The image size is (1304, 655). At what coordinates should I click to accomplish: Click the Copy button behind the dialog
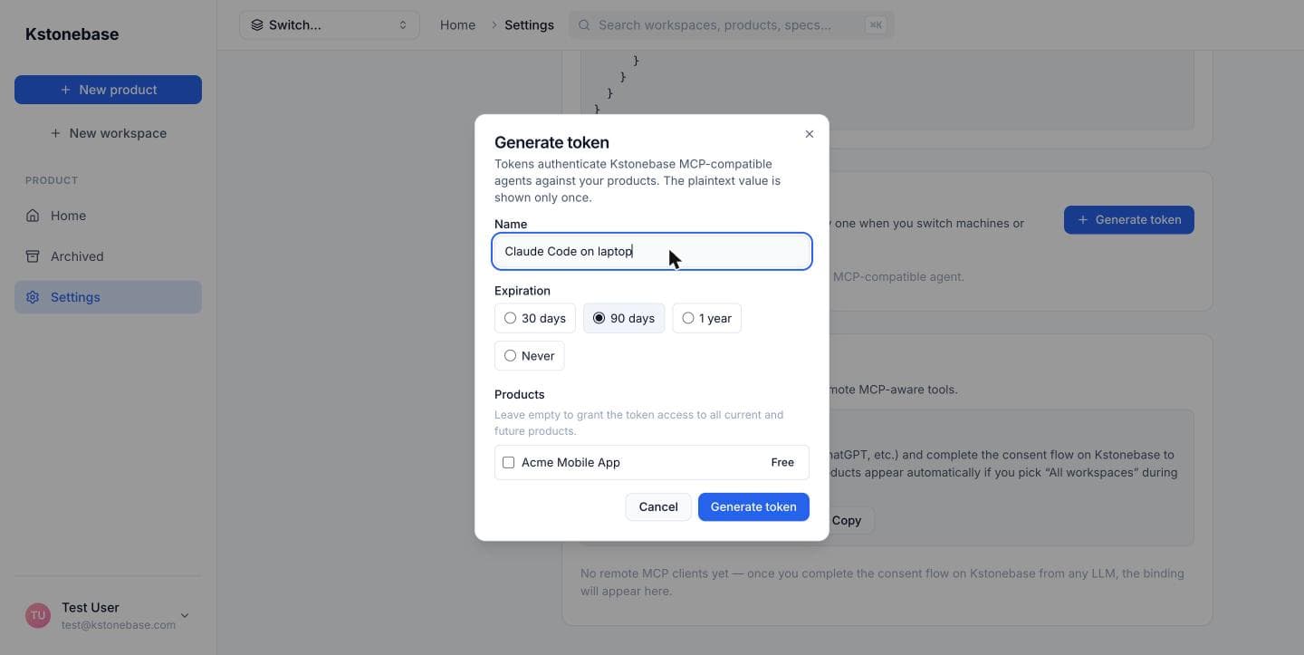click(848, 521)
